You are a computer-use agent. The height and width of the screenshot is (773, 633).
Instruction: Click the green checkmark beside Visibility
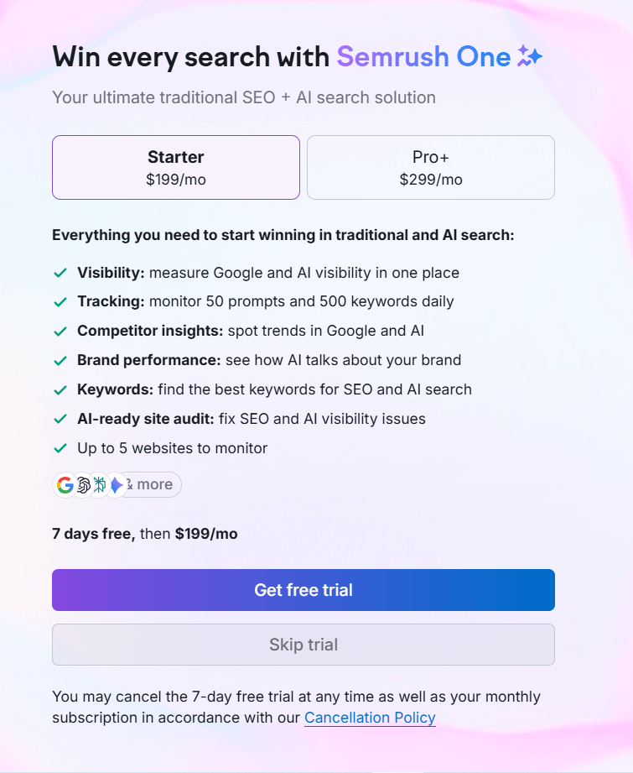coord(59,272)
